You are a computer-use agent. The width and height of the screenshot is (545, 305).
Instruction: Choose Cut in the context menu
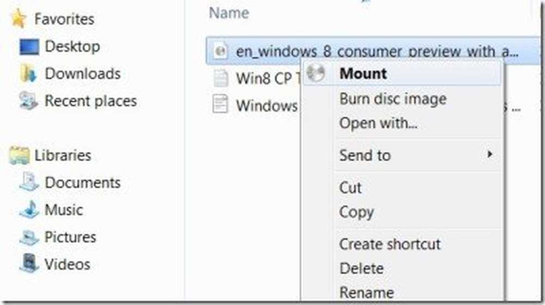click(350, 187)
